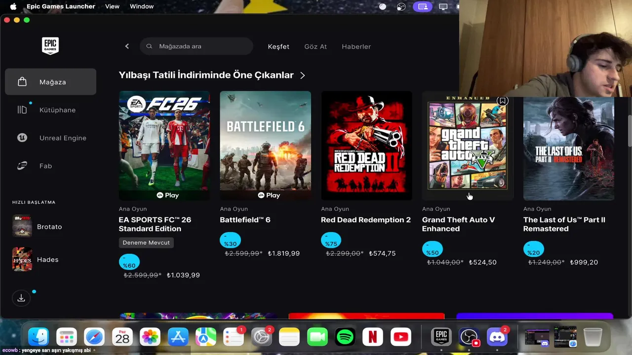
Task: Open Netflix from the Dock
Action: click(373, 337)
